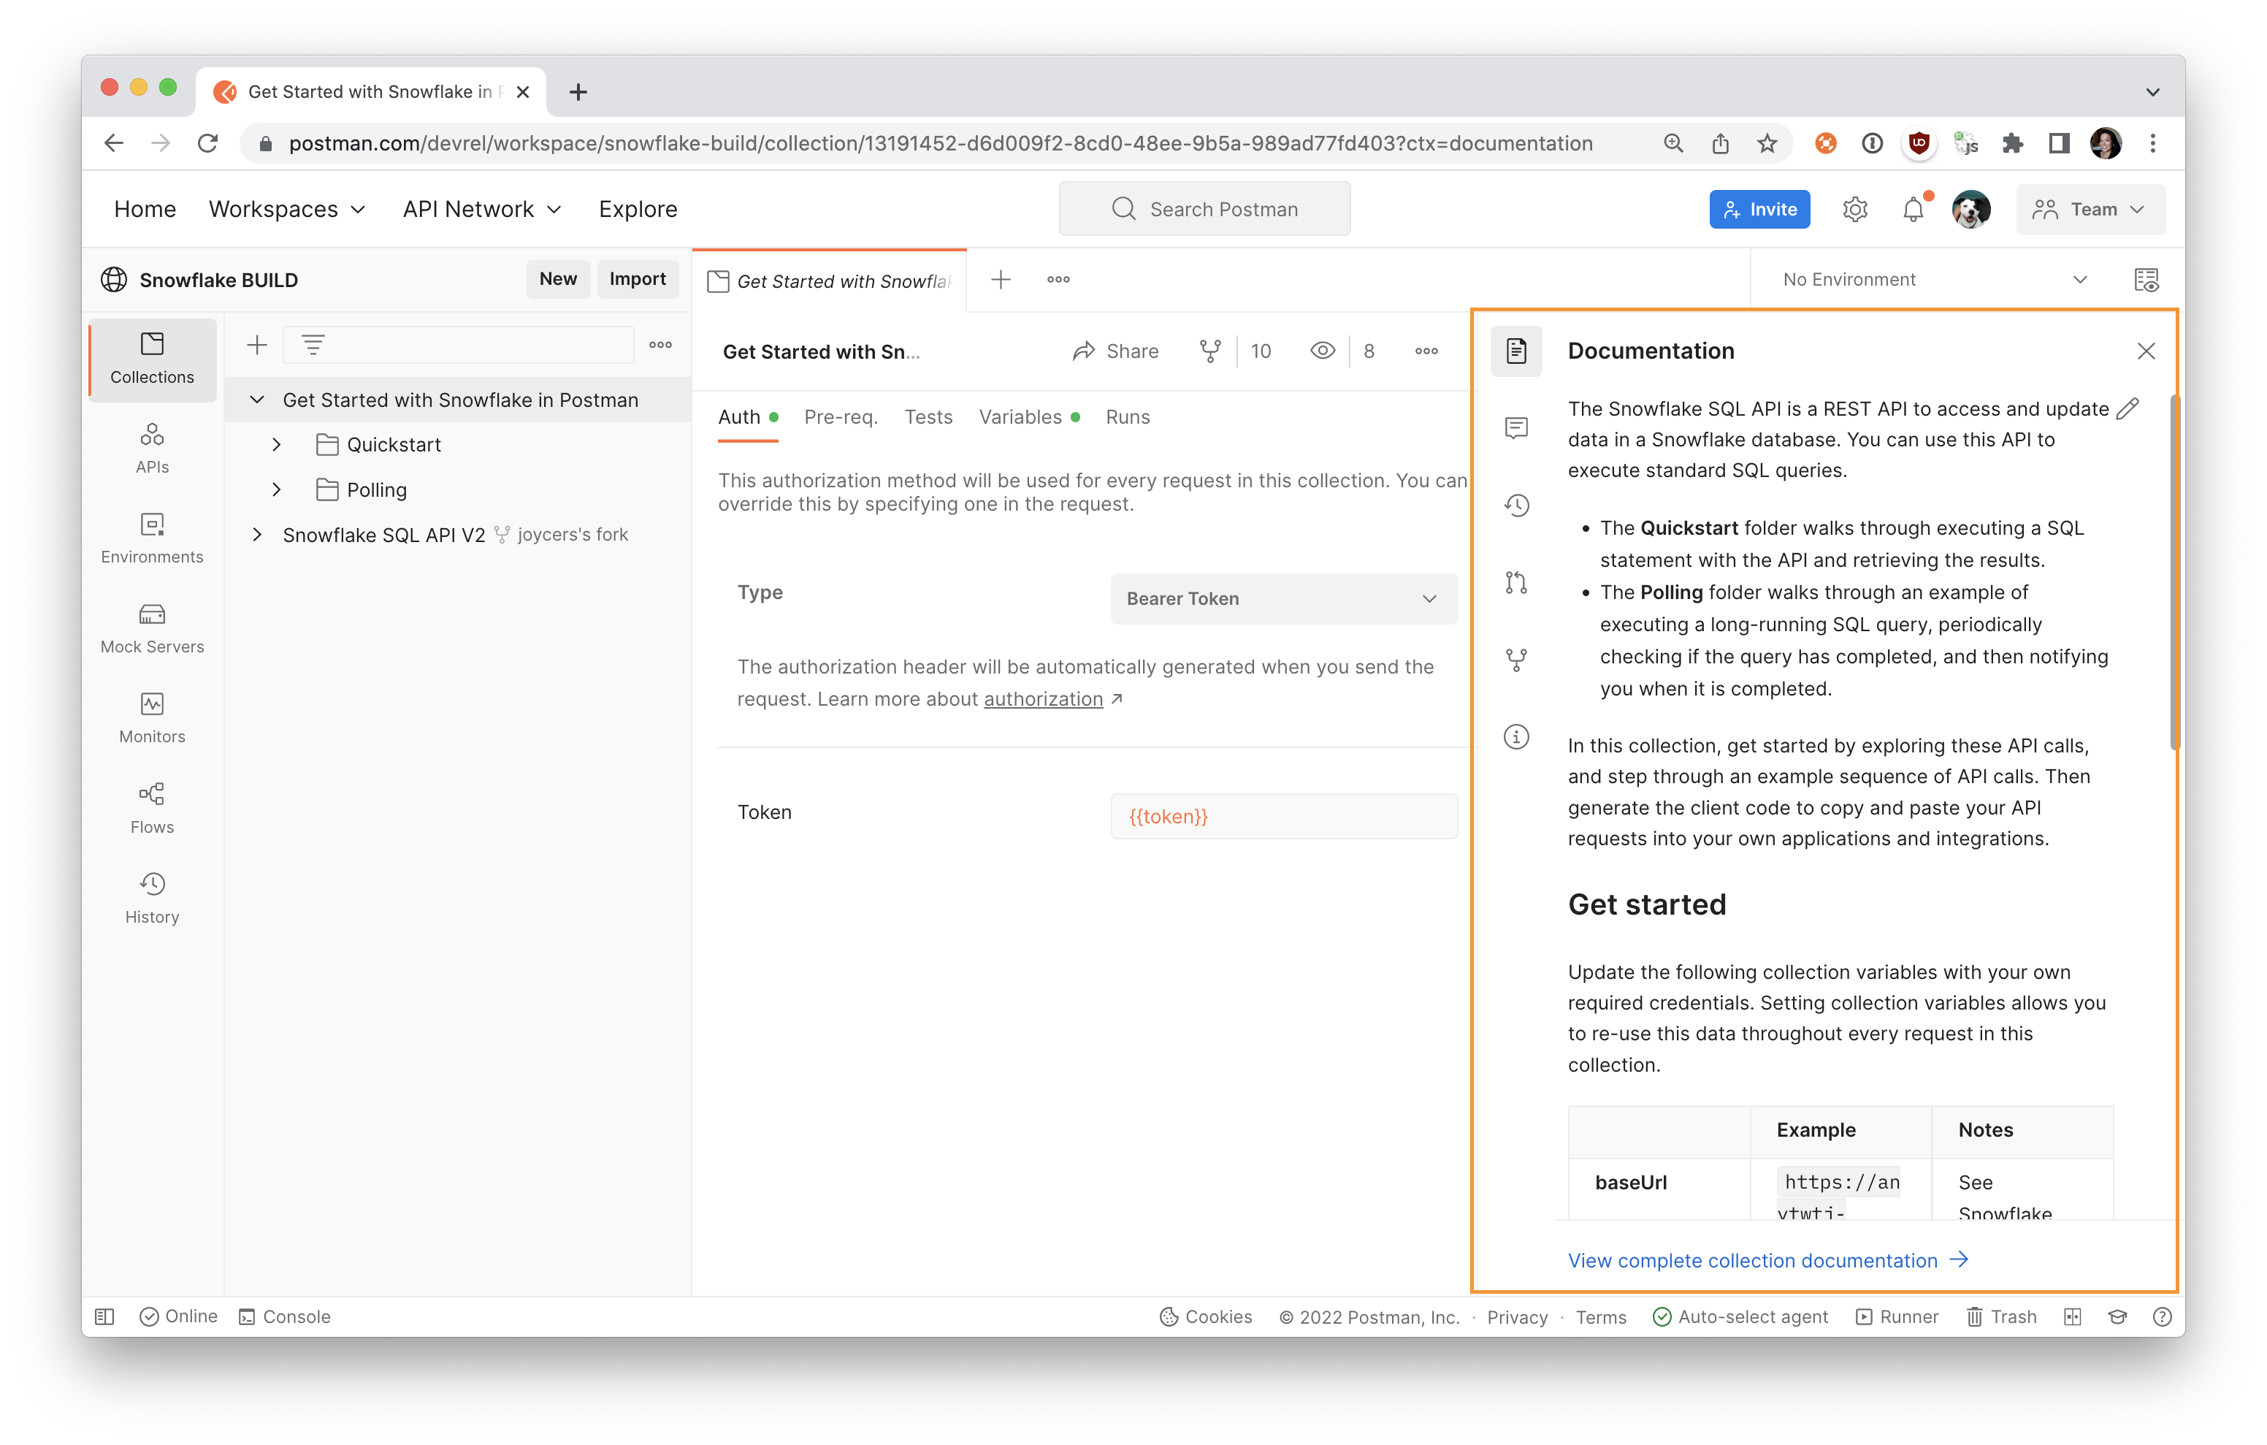Viewport: 2267px width, 1445px height.
Task: Open Mock Servers in left sidebar
Action: pos(152,628)
